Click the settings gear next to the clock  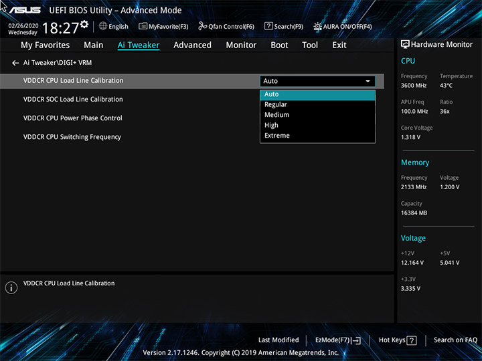(x=84, y=24)
